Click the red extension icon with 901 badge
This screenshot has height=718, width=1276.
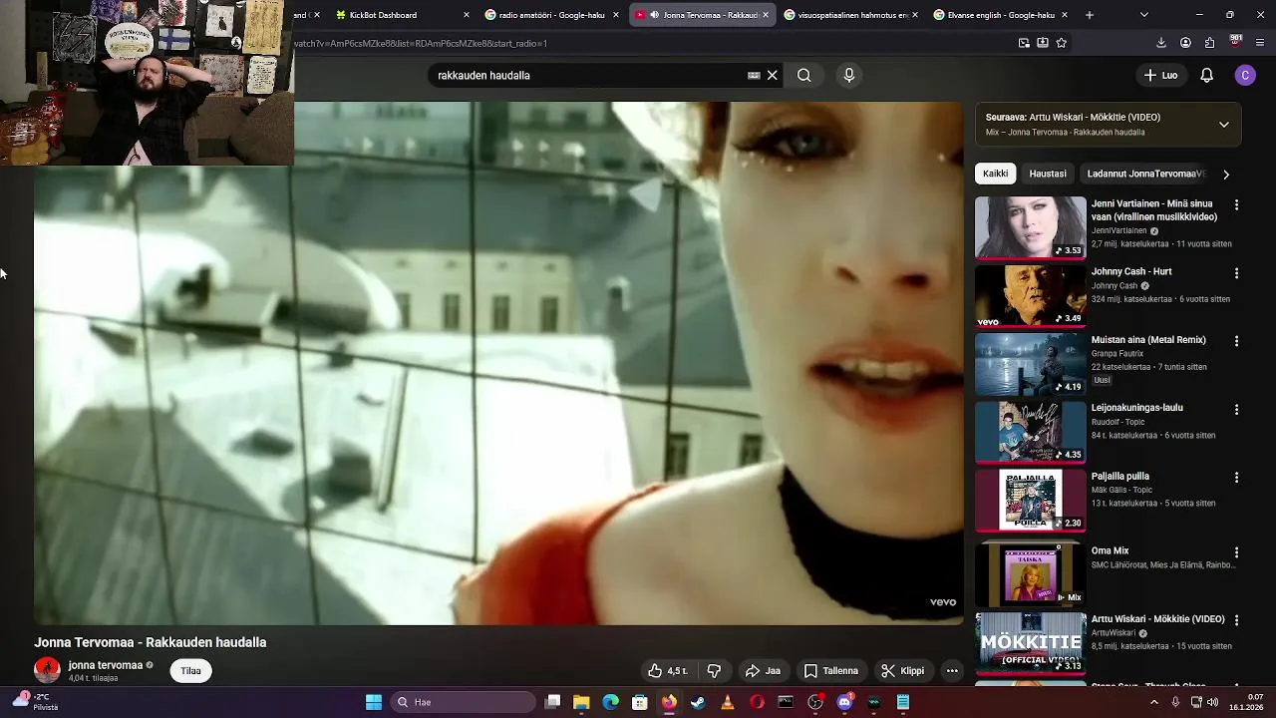(1235, 42)
